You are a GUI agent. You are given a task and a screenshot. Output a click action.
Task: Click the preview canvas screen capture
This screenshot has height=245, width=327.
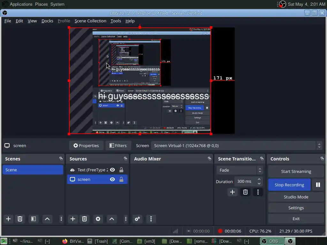140,81
